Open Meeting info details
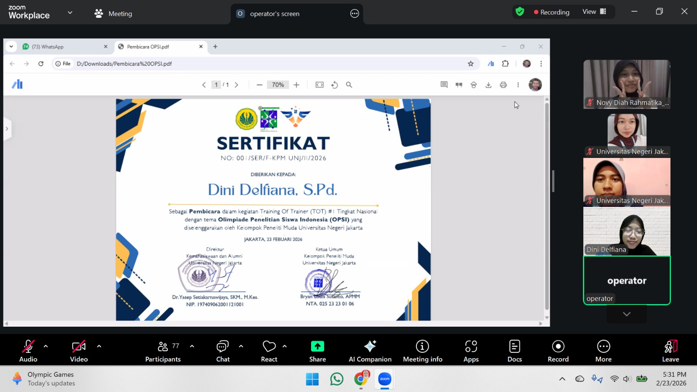 pos(422,351)
